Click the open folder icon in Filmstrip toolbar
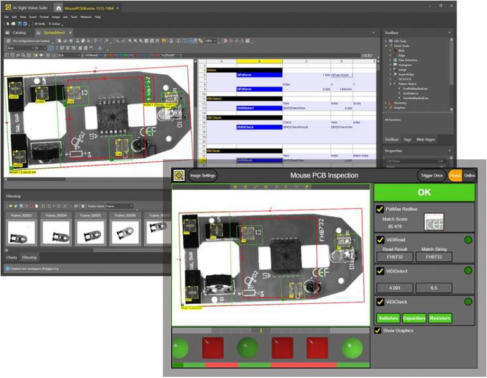Viewport: 487px width, 378px height. click(x=11, y=206)
